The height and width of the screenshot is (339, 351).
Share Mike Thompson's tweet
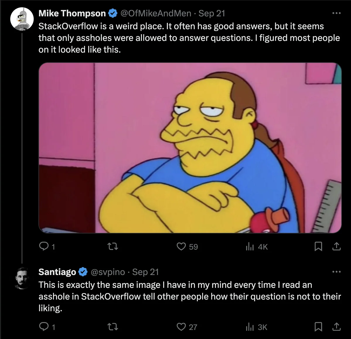click(336, 247)
